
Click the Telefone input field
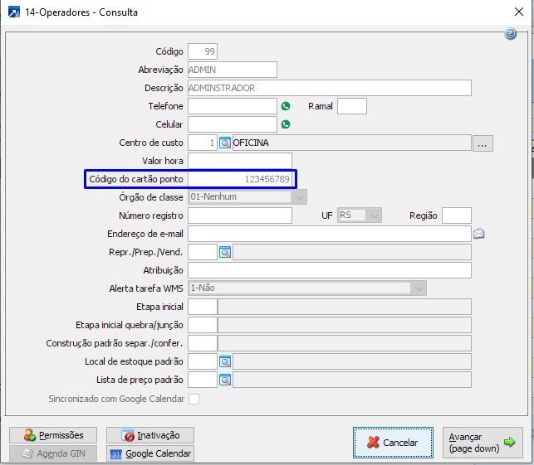[233, 106]
